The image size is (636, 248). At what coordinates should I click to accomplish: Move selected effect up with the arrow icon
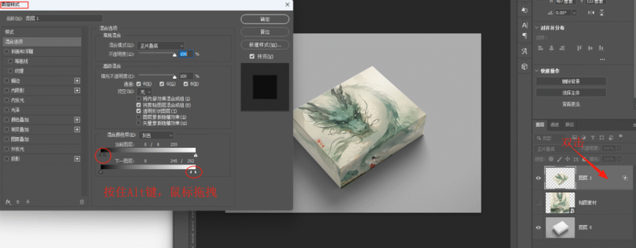[17, 202]
